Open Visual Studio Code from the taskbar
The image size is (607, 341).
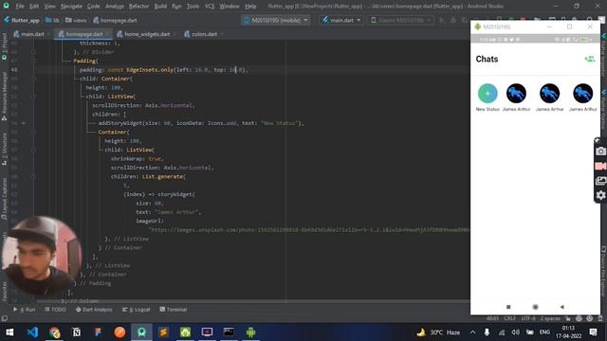32,332
